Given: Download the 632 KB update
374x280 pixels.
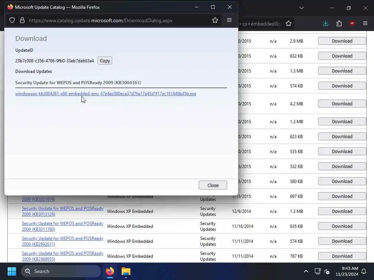Looking at the screenshot, I should click(x=342, y=56).
